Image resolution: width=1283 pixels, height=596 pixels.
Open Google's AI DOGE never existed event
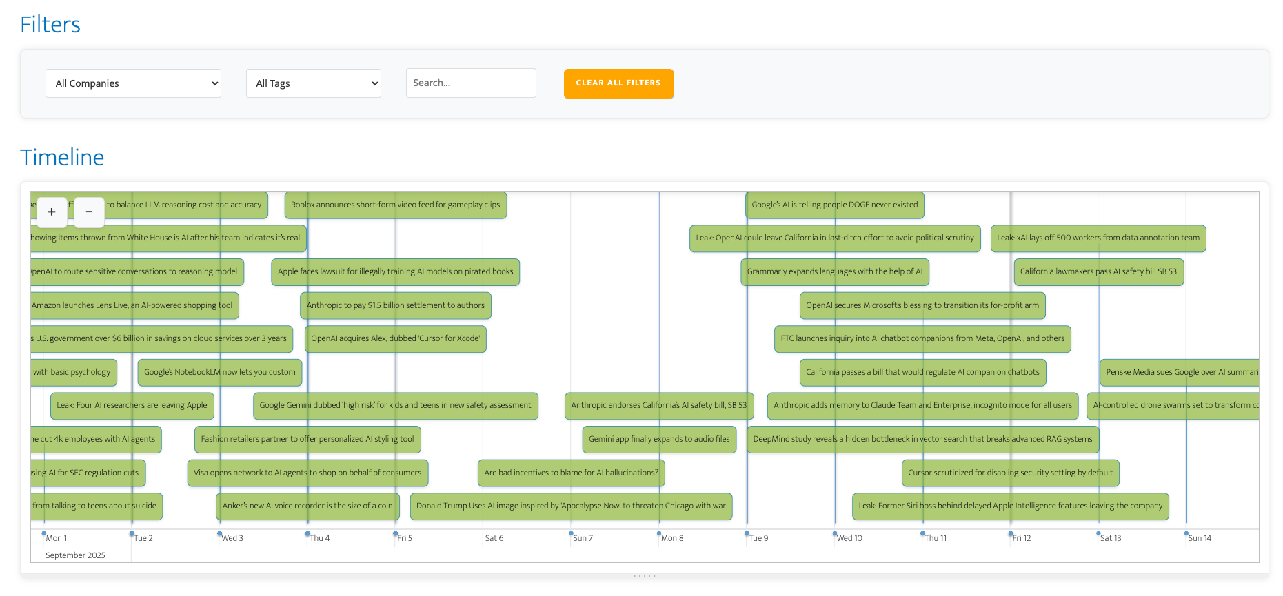pos(834,205)
